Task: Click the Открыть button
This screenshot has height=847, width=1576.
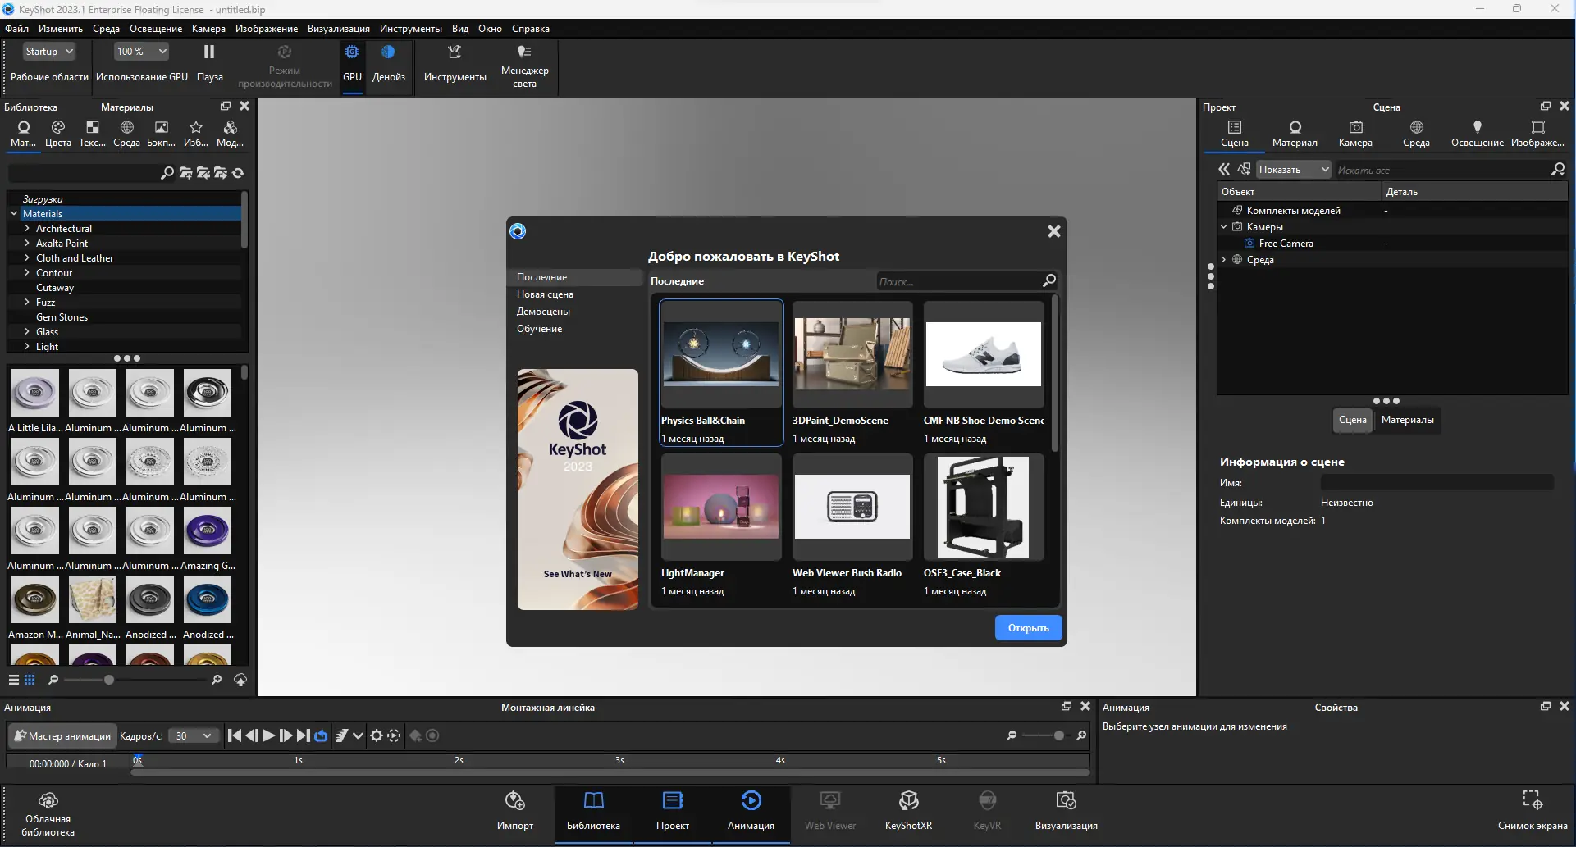Action: pos(1028,628)
